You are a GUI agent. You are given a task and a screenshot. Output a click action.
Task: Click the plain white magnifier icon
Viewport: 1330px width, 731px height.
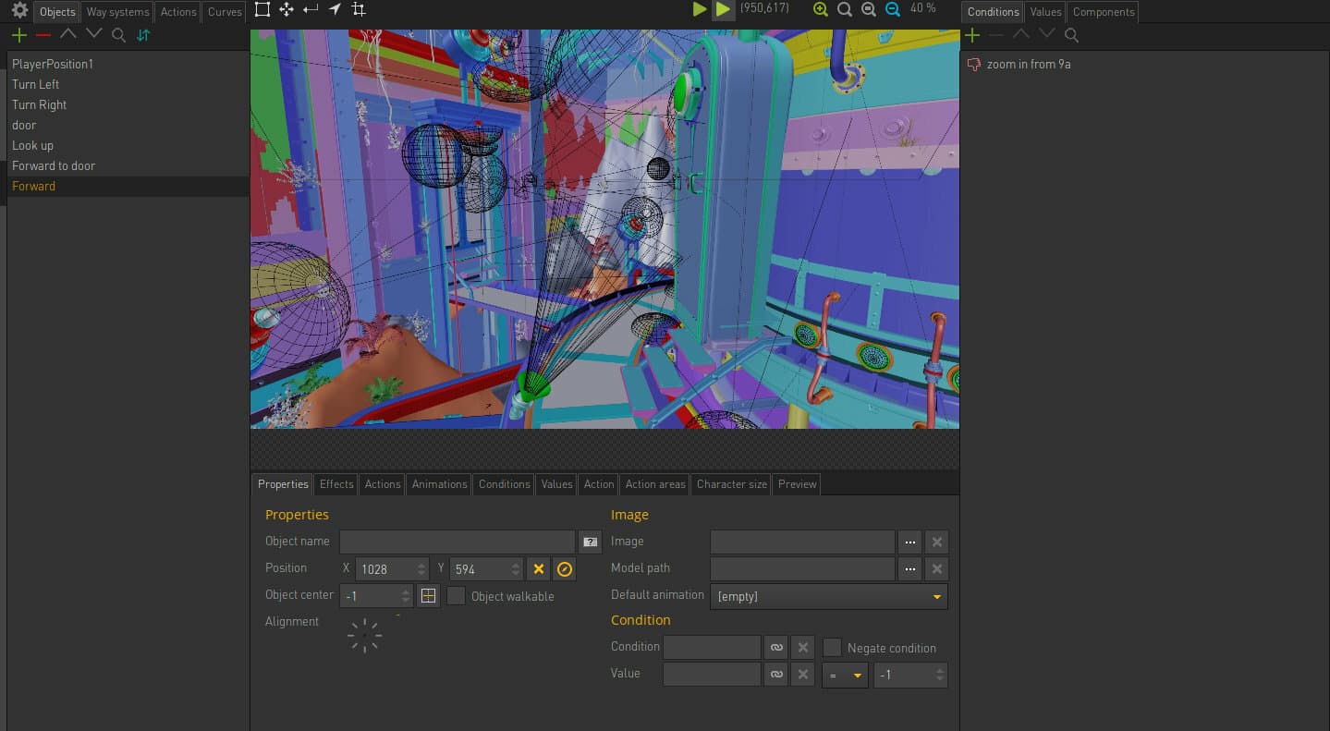coord(845,9)
